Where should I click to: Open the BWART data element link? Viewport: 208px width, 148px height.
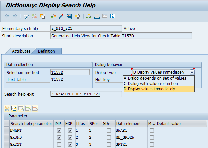point(121,130)
